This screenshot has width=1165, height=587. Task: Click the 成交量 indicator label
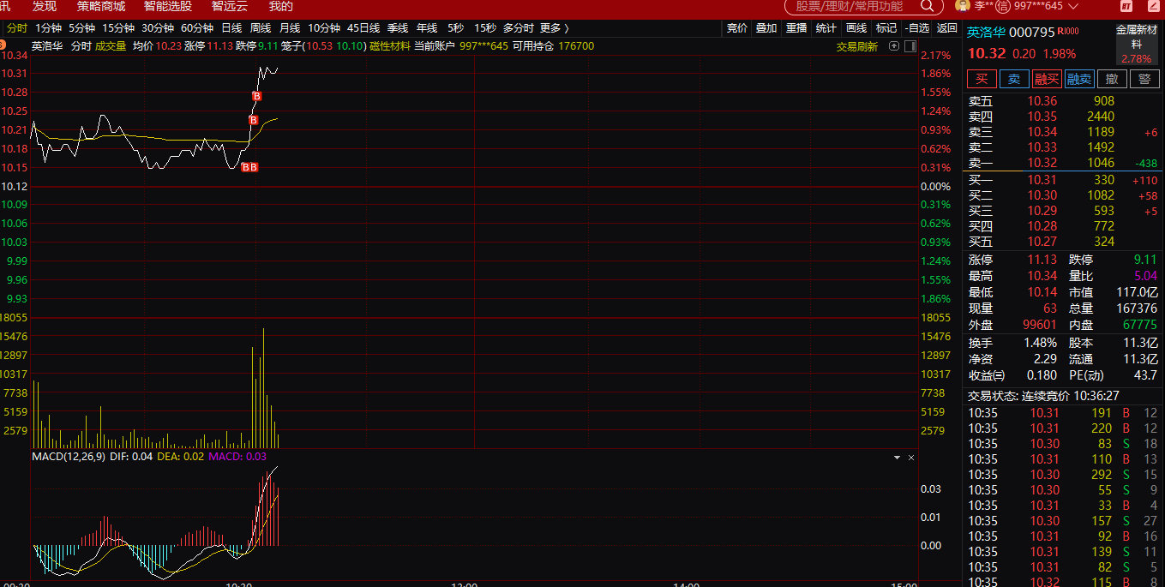(111, 46)
